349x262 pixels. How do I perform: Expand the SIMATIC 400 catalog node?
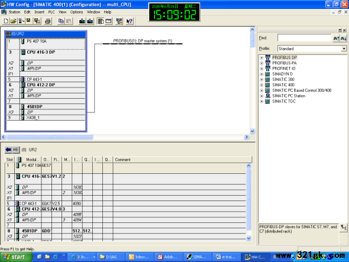point(261,85)
